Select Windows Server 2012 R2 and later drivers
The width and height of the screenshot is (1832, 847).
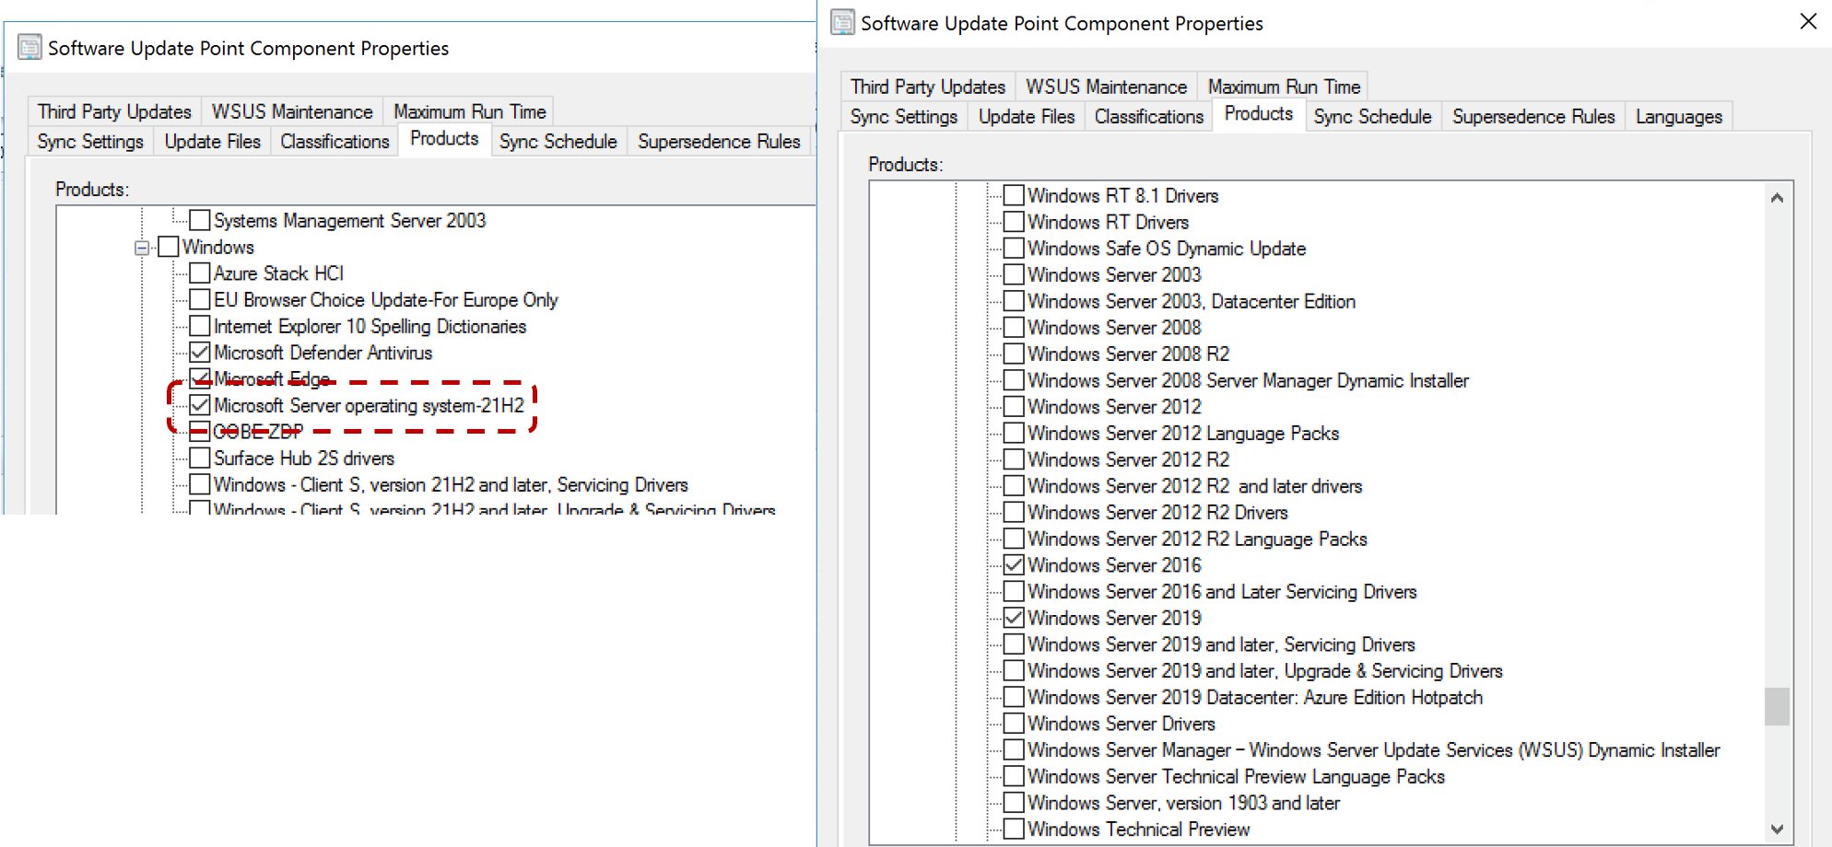(x=1194, y=486)
